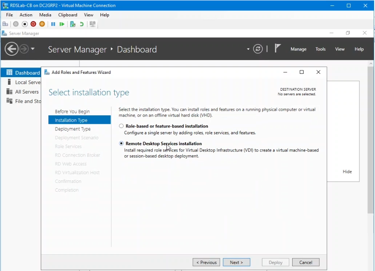Image resolution: width=375 pixels, height=271 pixels.
Task: Click Cancel to exit the wizard
Action: click(x=306, y=262)
